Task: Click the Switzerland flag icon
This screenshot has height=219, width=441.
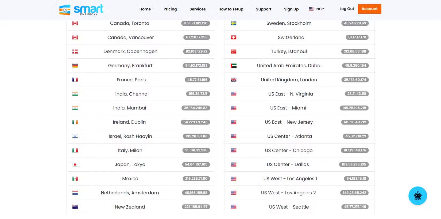Action: click(x=234, y=37)
